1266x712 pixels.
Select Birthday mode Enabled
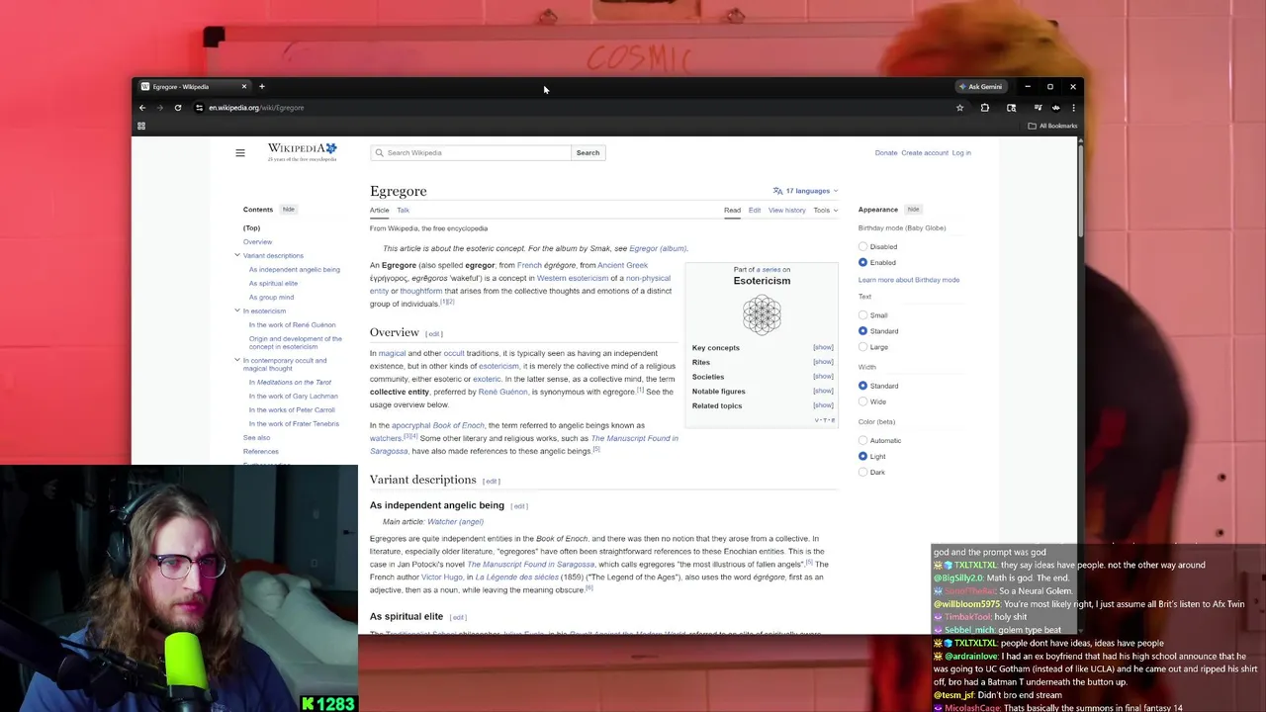point(862,263)
